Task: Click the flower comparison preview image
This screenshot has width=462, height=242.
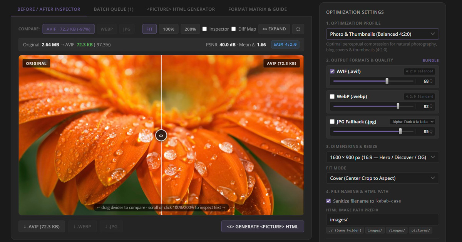Action: (161, 135)
